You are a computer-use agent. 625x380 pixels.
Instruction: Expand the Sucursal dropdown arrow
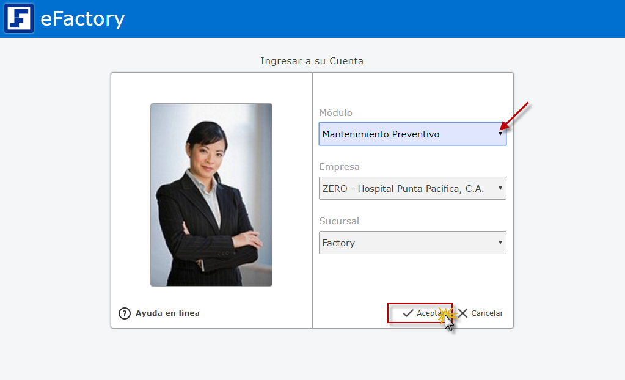[500, 243]
